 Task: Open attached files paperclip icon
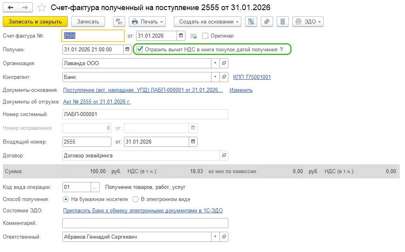[x=266, y=21]
